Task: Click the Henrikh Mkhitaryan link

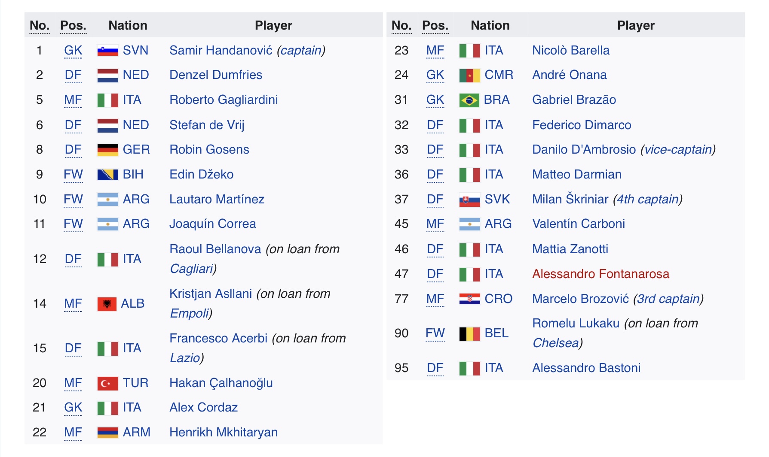Action: point(224,433)
